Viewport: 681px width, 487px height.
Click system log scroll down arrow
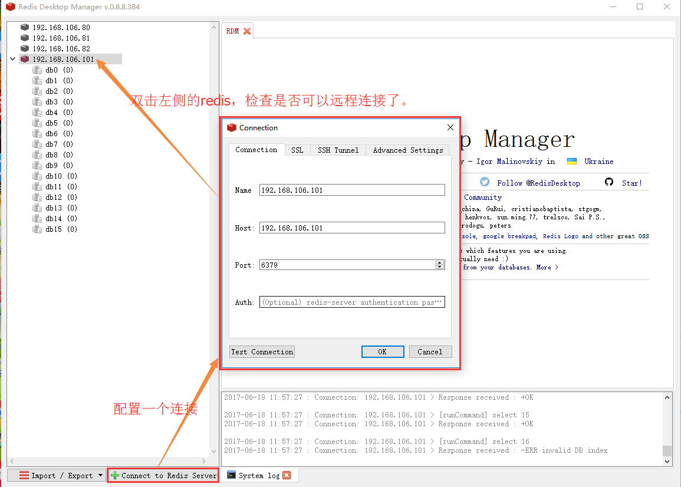pyautogui.click(x=667, y=462)
